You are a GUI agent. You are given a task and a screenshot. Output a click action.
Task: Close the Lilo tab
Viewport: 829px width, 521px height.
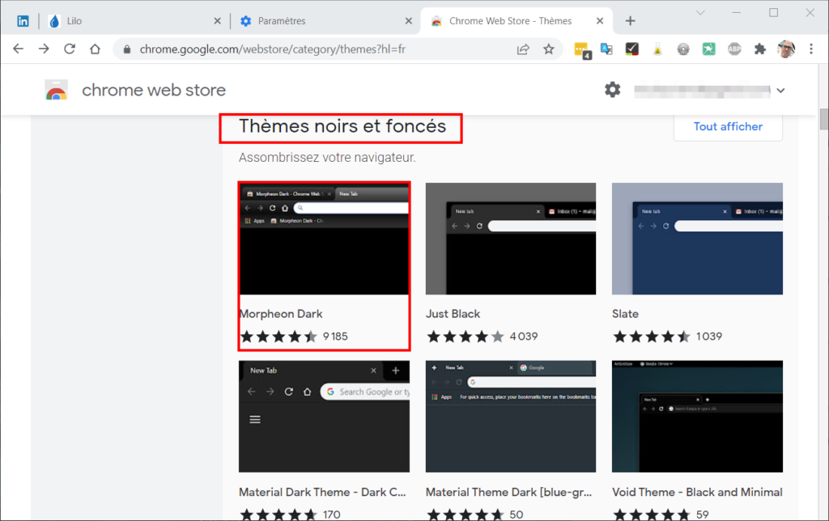[217, 21]
